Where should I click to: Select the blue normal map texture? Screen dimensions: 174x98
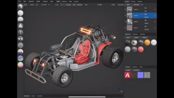[141, 75]
